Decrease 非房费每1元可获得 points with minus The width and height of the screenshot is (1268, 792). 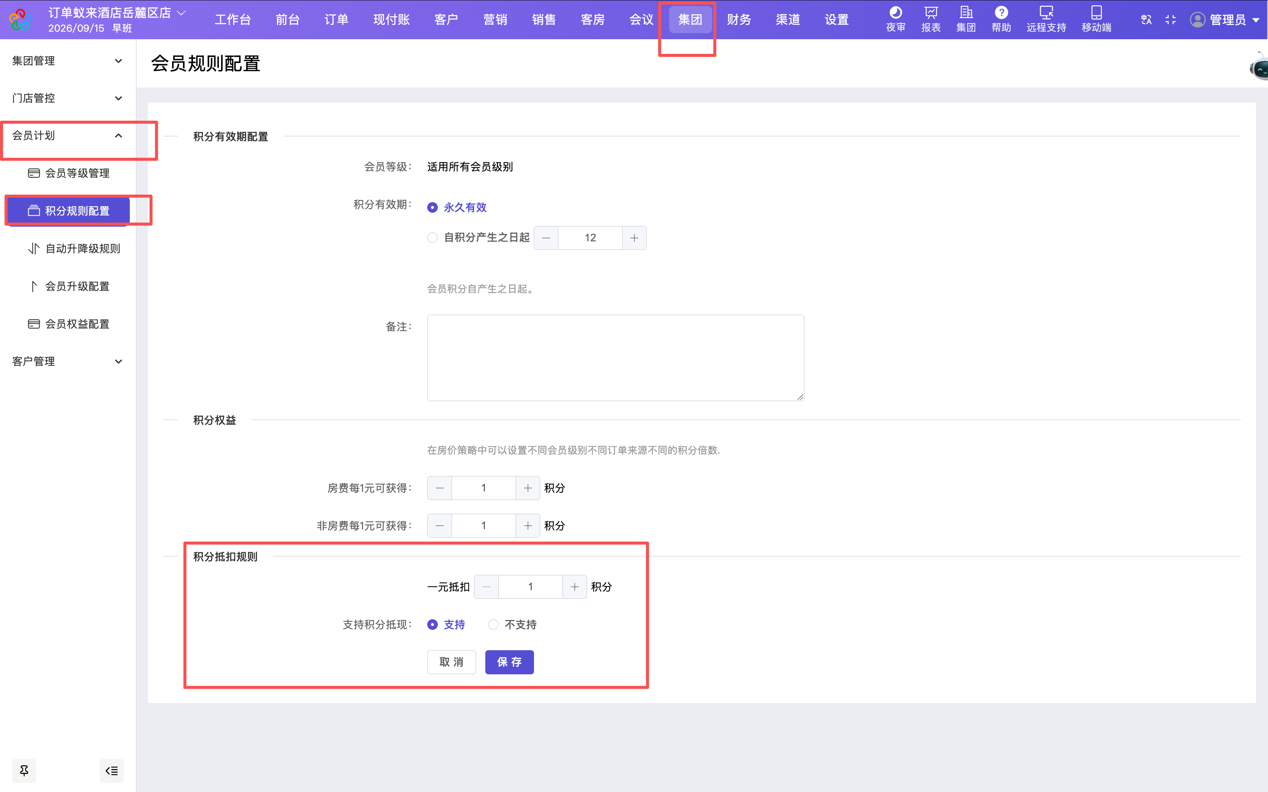440,526
